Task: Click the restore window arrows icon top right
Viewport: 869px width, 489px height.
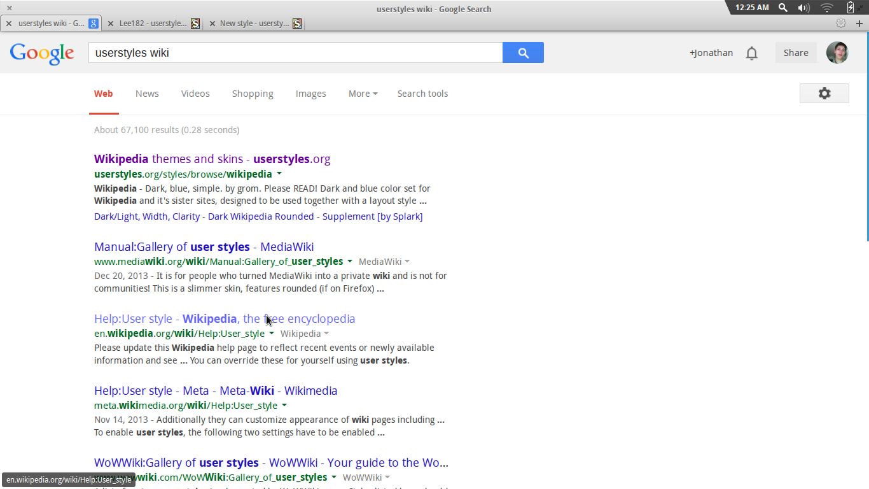Action: (x=861, y=8)
